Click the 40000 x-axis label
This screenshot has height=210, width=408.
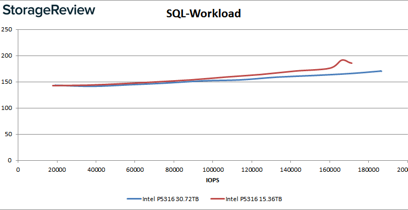(96, 170)
